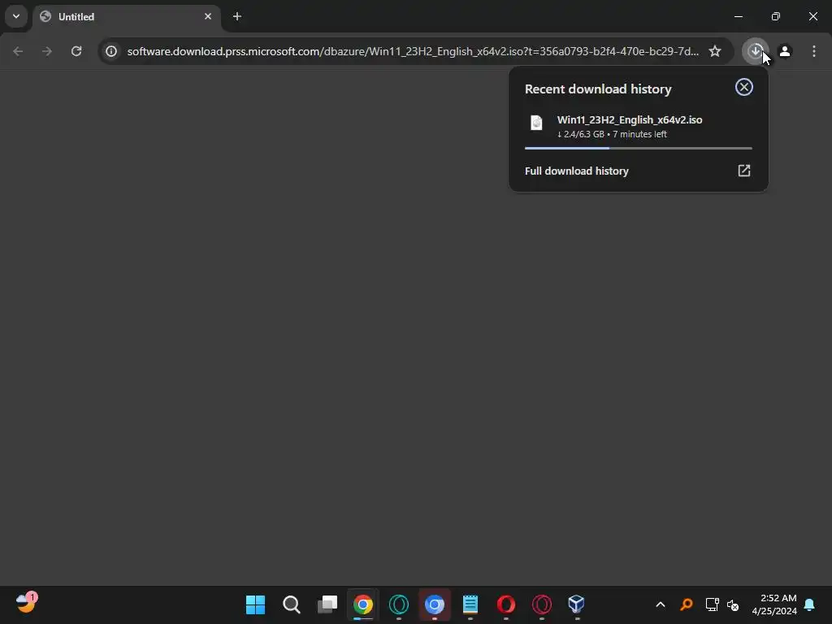Open the Windows Start menu
The height and width of the screenshot is (624, 832).
pyautogui.click(x=255, y=604)
